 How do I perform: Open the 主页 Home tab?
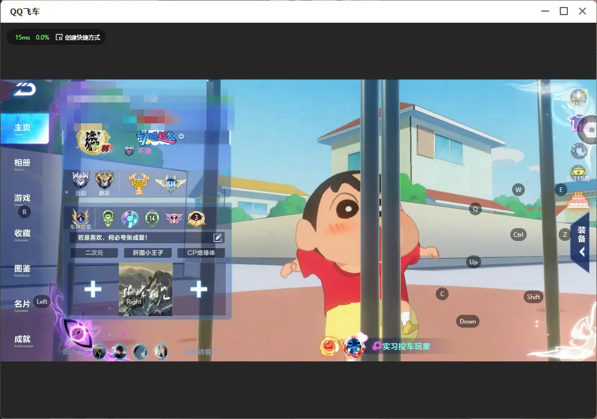[25, 129]
